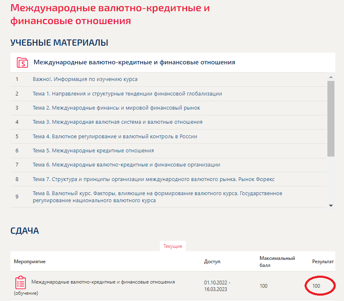Open Тема 2. Международные финансы link

click(116, 108)
